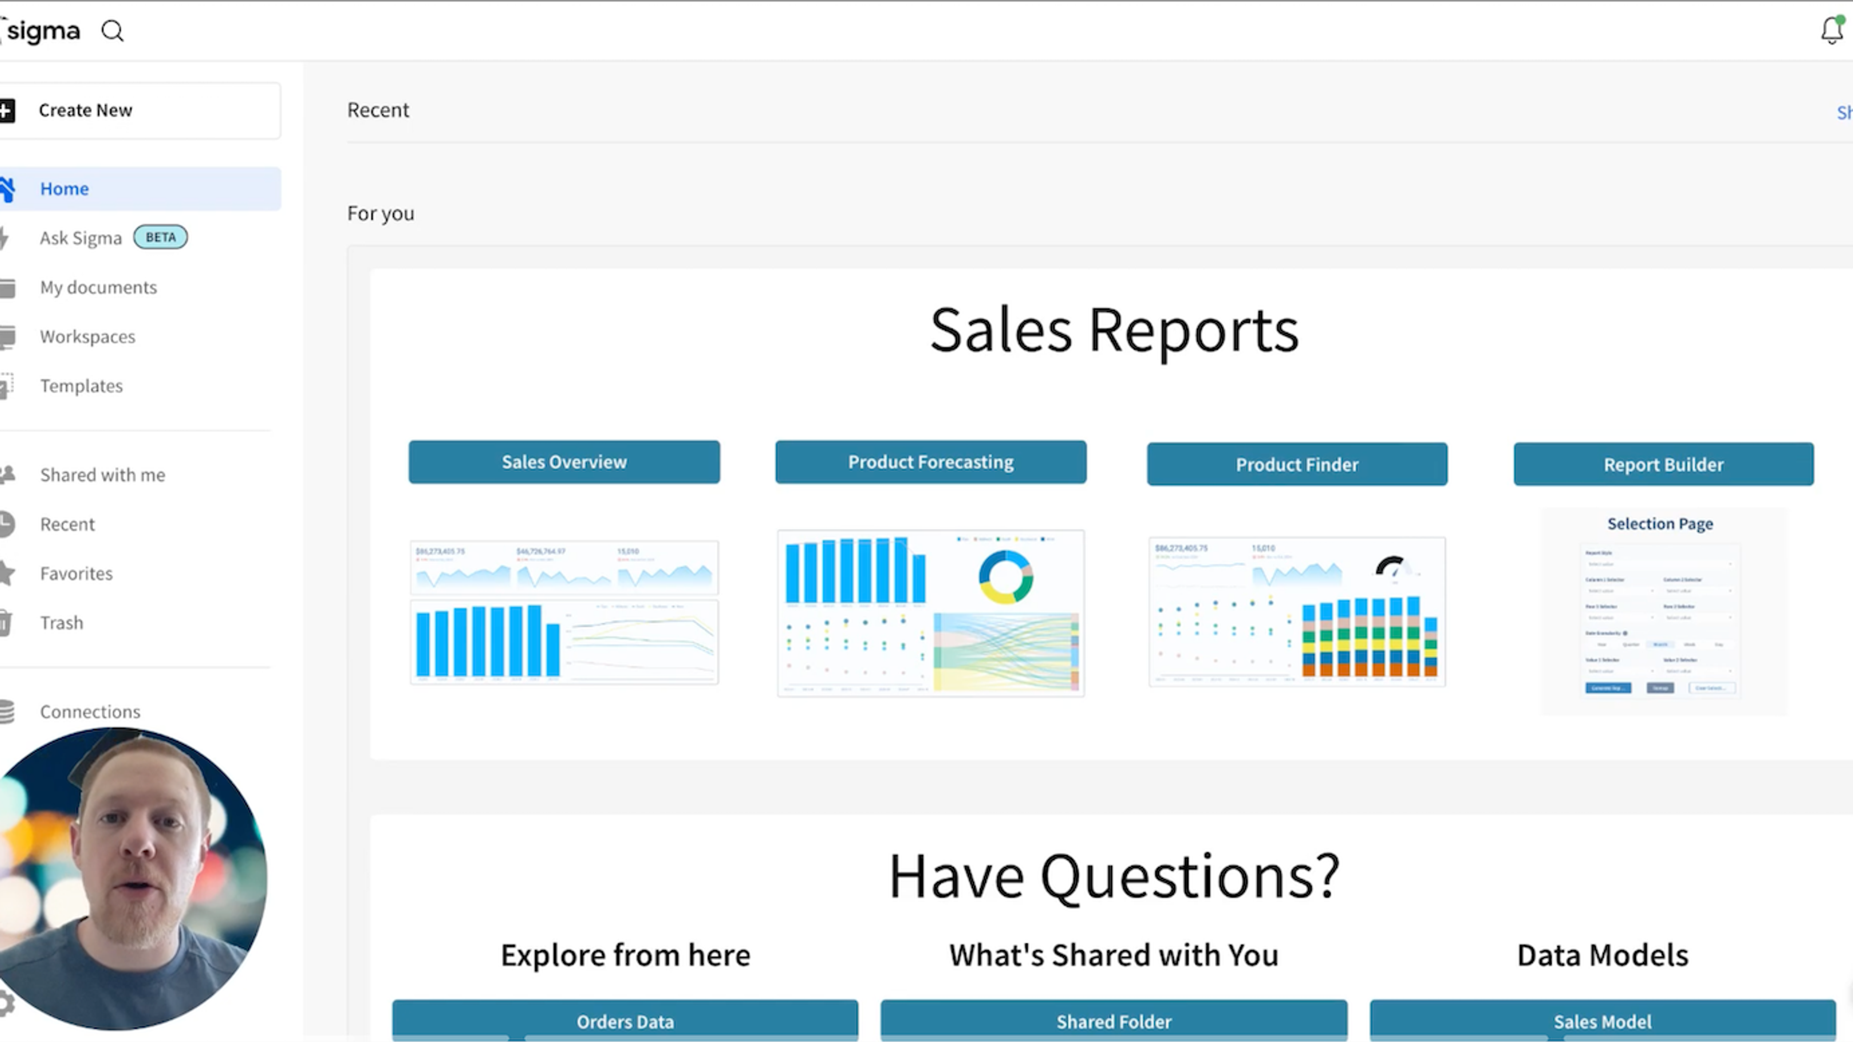This screenshot has height=1042, width=1853.
Task: Open Connections page
Action: tap(90, 711)
